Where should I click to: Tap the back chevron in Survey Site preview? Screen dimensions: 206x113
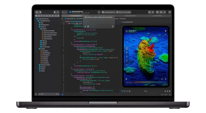[126, 31]
